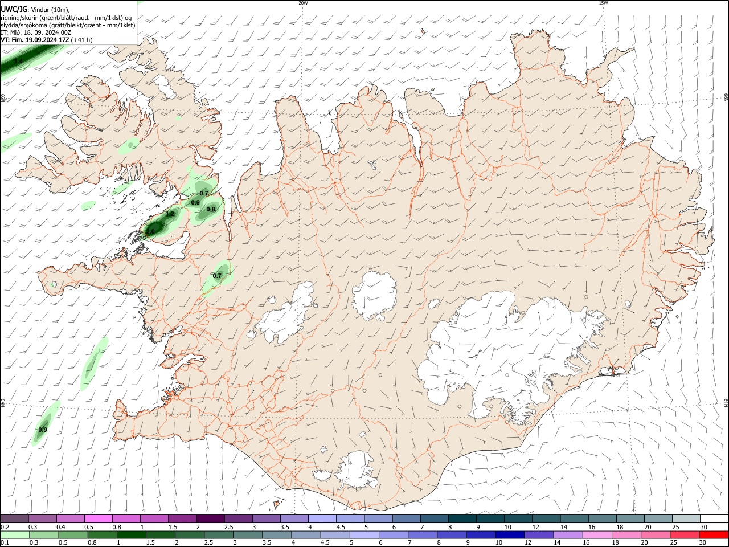Click the 'rigning/skúrir (grænt/blátt/rautt' legend description line
The image size is (729, 547).
[66, 18]
